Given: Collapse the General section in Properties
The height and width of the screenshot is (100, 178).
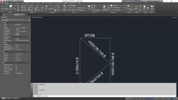Looking at the screenshot, I should pos(28,22).
